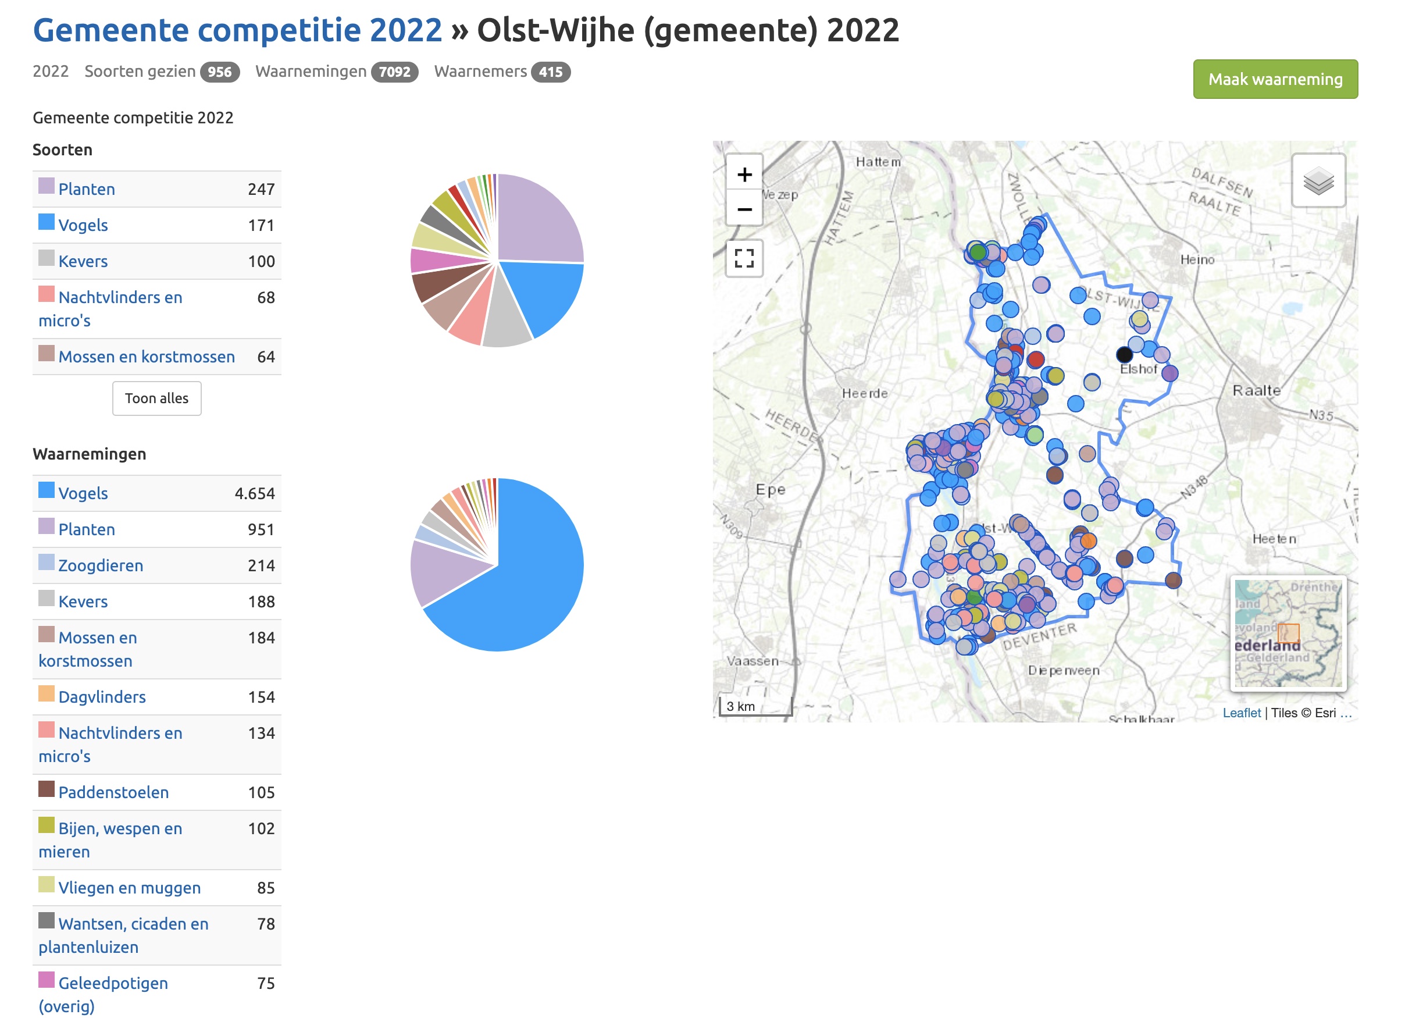Open the Waarnemers 415 tab
The height and width of the screenshot is (1018, 1405).
pos(502,72)
